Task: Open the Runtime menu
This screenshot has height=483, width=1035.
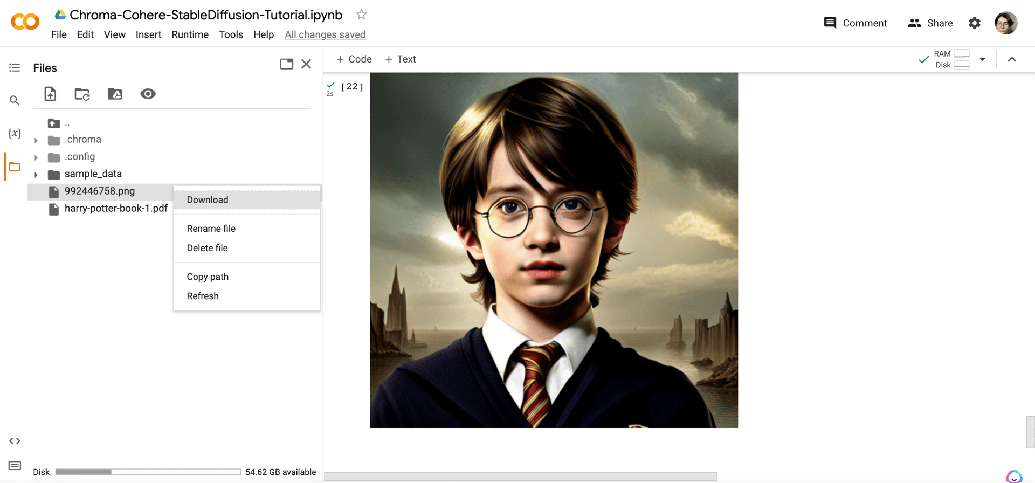Action: pyautogui.click(x=190, y=34)
